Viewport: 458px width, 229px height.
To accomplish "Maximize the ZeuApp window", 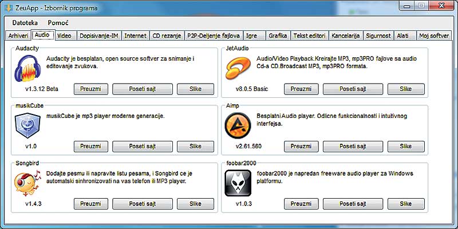I will (x=421, y=6).
